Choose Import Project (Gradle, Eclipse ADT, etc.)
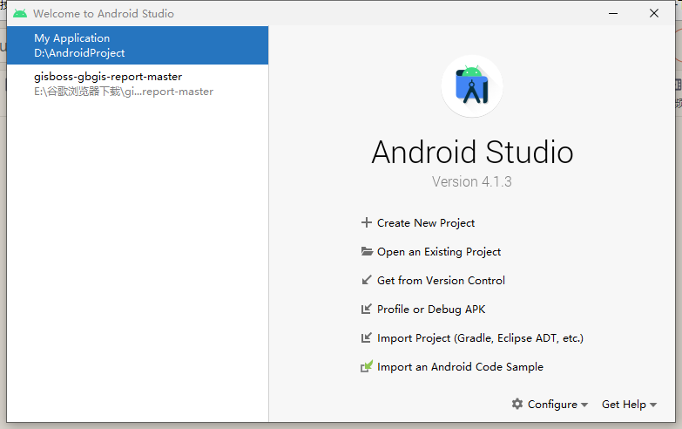The width and height of the screenshot is (682, 429). click(480, 338)
